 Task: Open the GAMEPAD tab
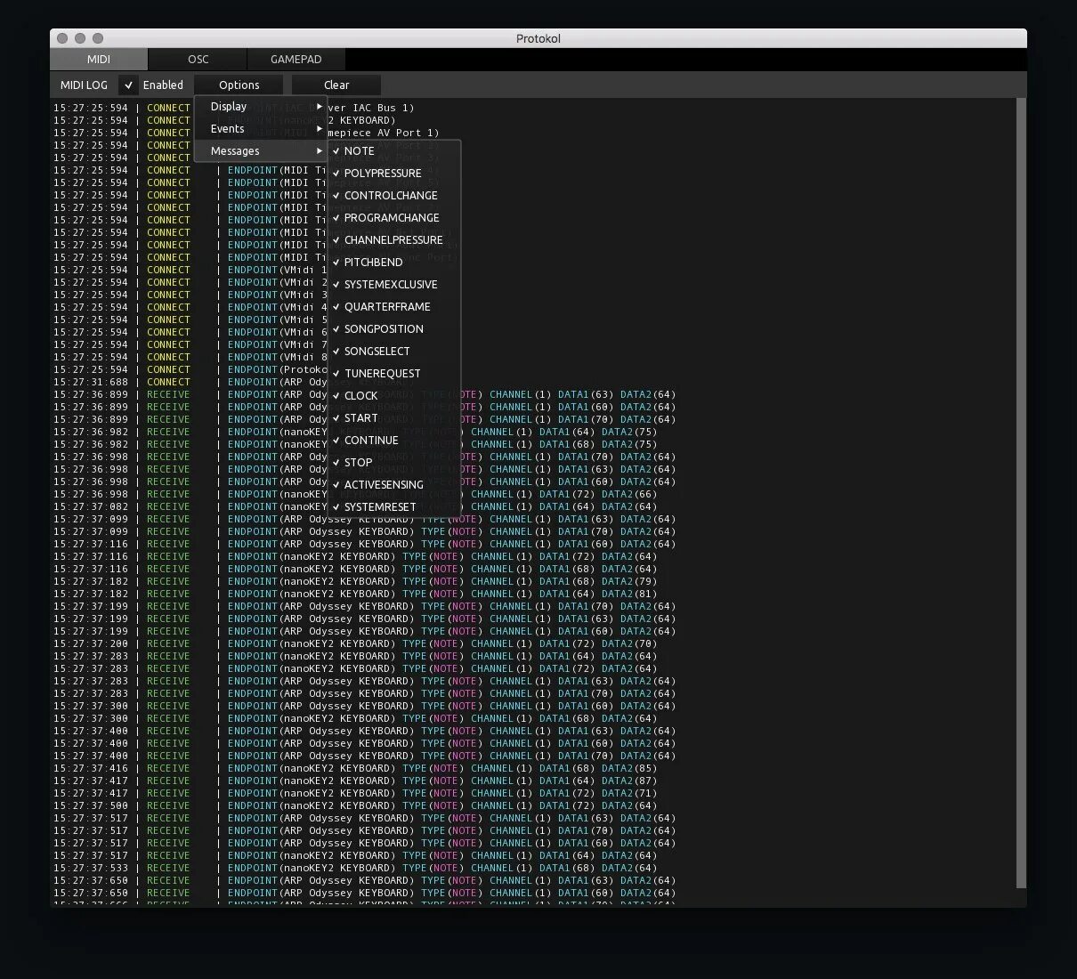tap(296, 60)
